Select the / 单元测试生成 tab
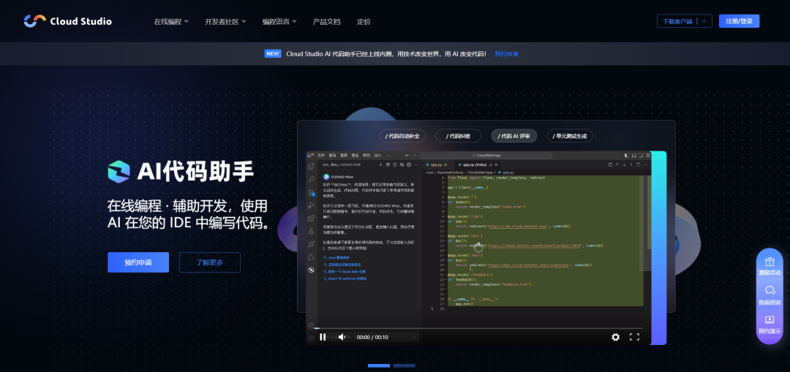The height and width of the screenshot is (372, 790). point(570,136)
